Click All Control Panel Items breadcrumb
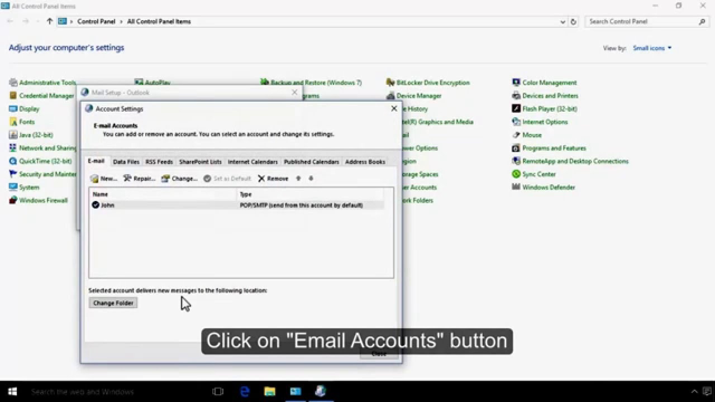Viewport: 715px width, 402px height. [159, 22]
